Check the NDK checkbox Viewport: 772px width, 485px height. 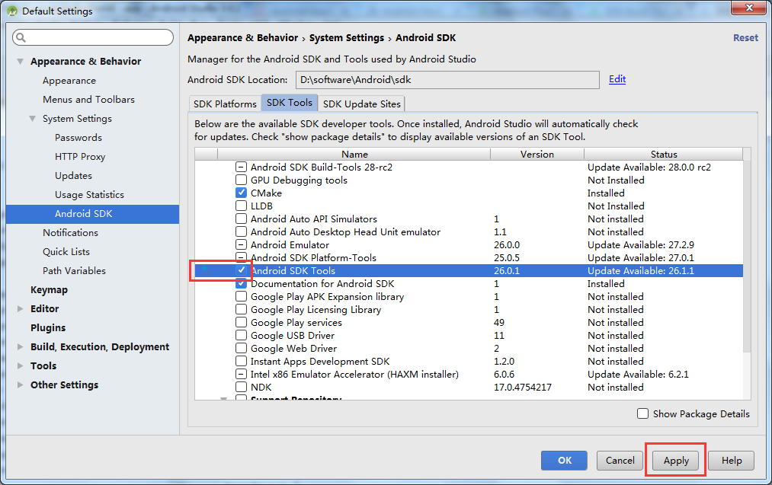click(241, 387)
